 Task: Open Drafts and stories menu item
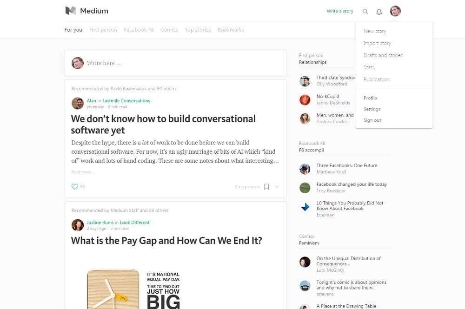383,55
